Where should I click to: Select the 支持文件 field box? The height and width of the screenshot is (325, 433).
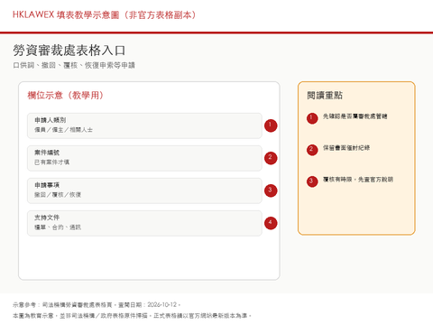click(144, 223)
